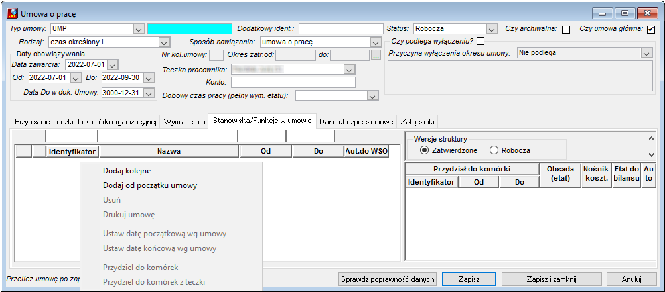The width and height of the screenshot is (665, 292).
Task: Enable the Czy podlega wyłączeniu checkbox
Action: pyautogui.click(x=480, y=41)
